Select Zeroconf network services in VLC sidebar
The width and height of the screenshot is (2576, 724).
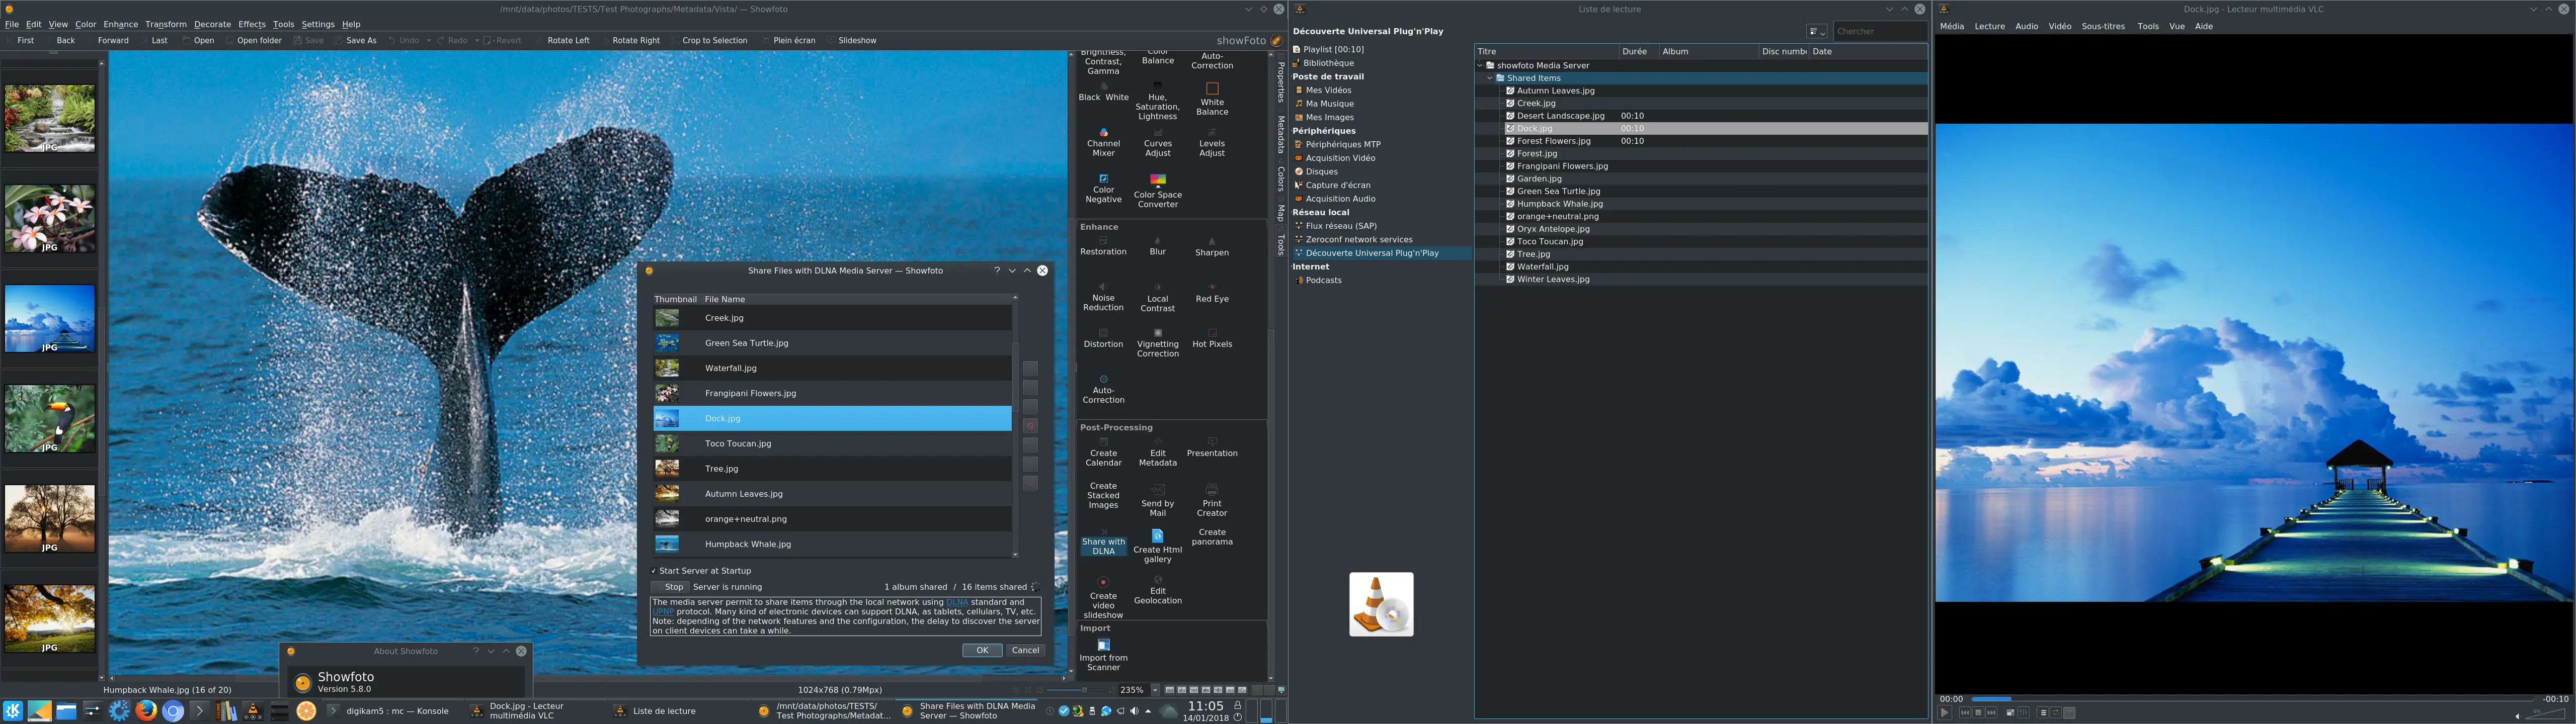(1358, 240)
